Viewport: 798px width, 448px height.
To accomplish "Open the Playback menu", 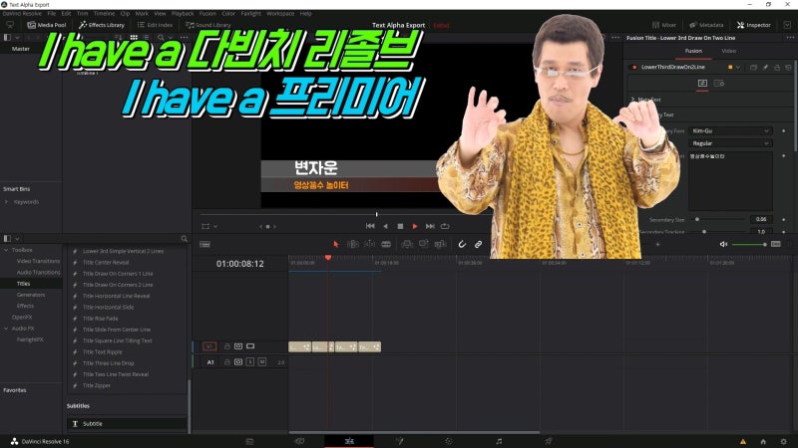I will 183,14.
